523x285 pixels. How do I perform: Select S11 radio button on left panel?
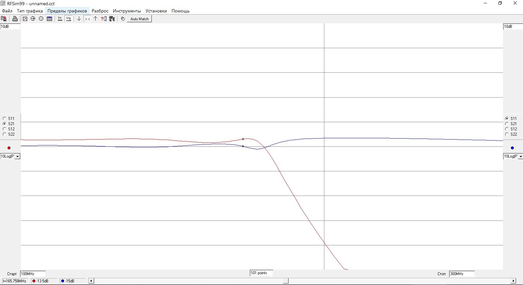pyautogui.click(x=5, y=119)
